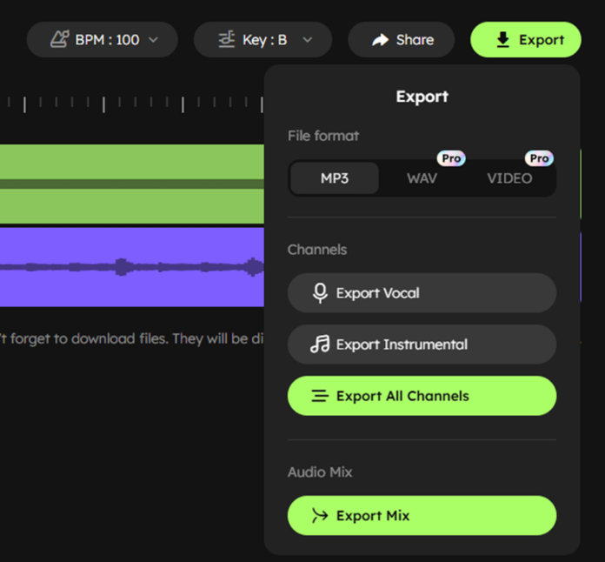605x562 pixels.
Task: Click the File format label
Action: (x=323, y=136)
